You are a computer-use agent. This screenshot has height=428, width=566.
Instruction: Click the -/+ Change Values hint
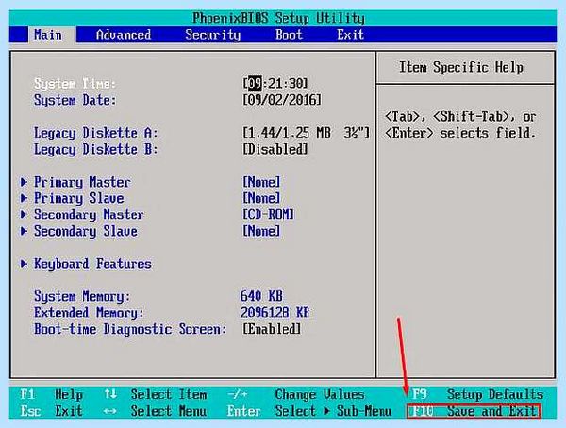point(295,394)
